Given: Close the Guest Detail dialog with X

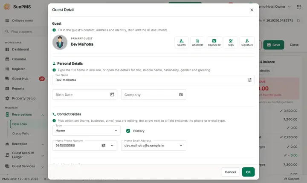Looking at the screenshot, I should (252, 10).
